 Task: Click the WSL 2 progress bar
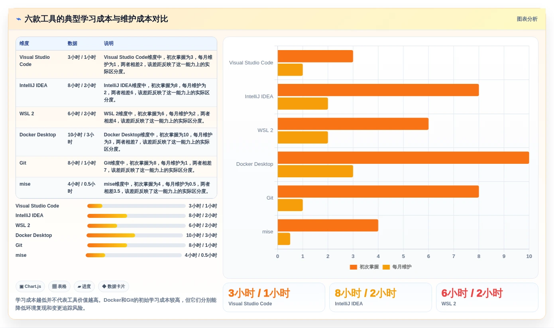point(136,226)
